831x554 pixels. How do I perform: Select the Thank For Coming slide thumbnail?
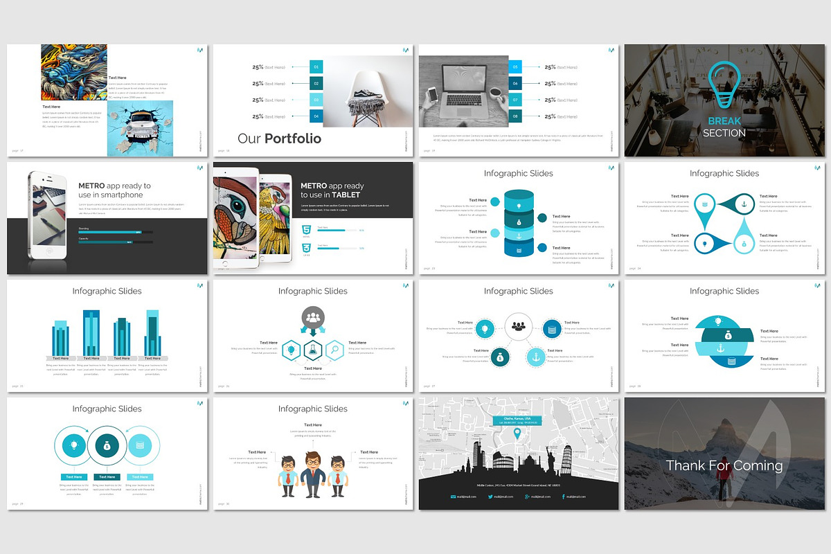(x=724, y=454)
